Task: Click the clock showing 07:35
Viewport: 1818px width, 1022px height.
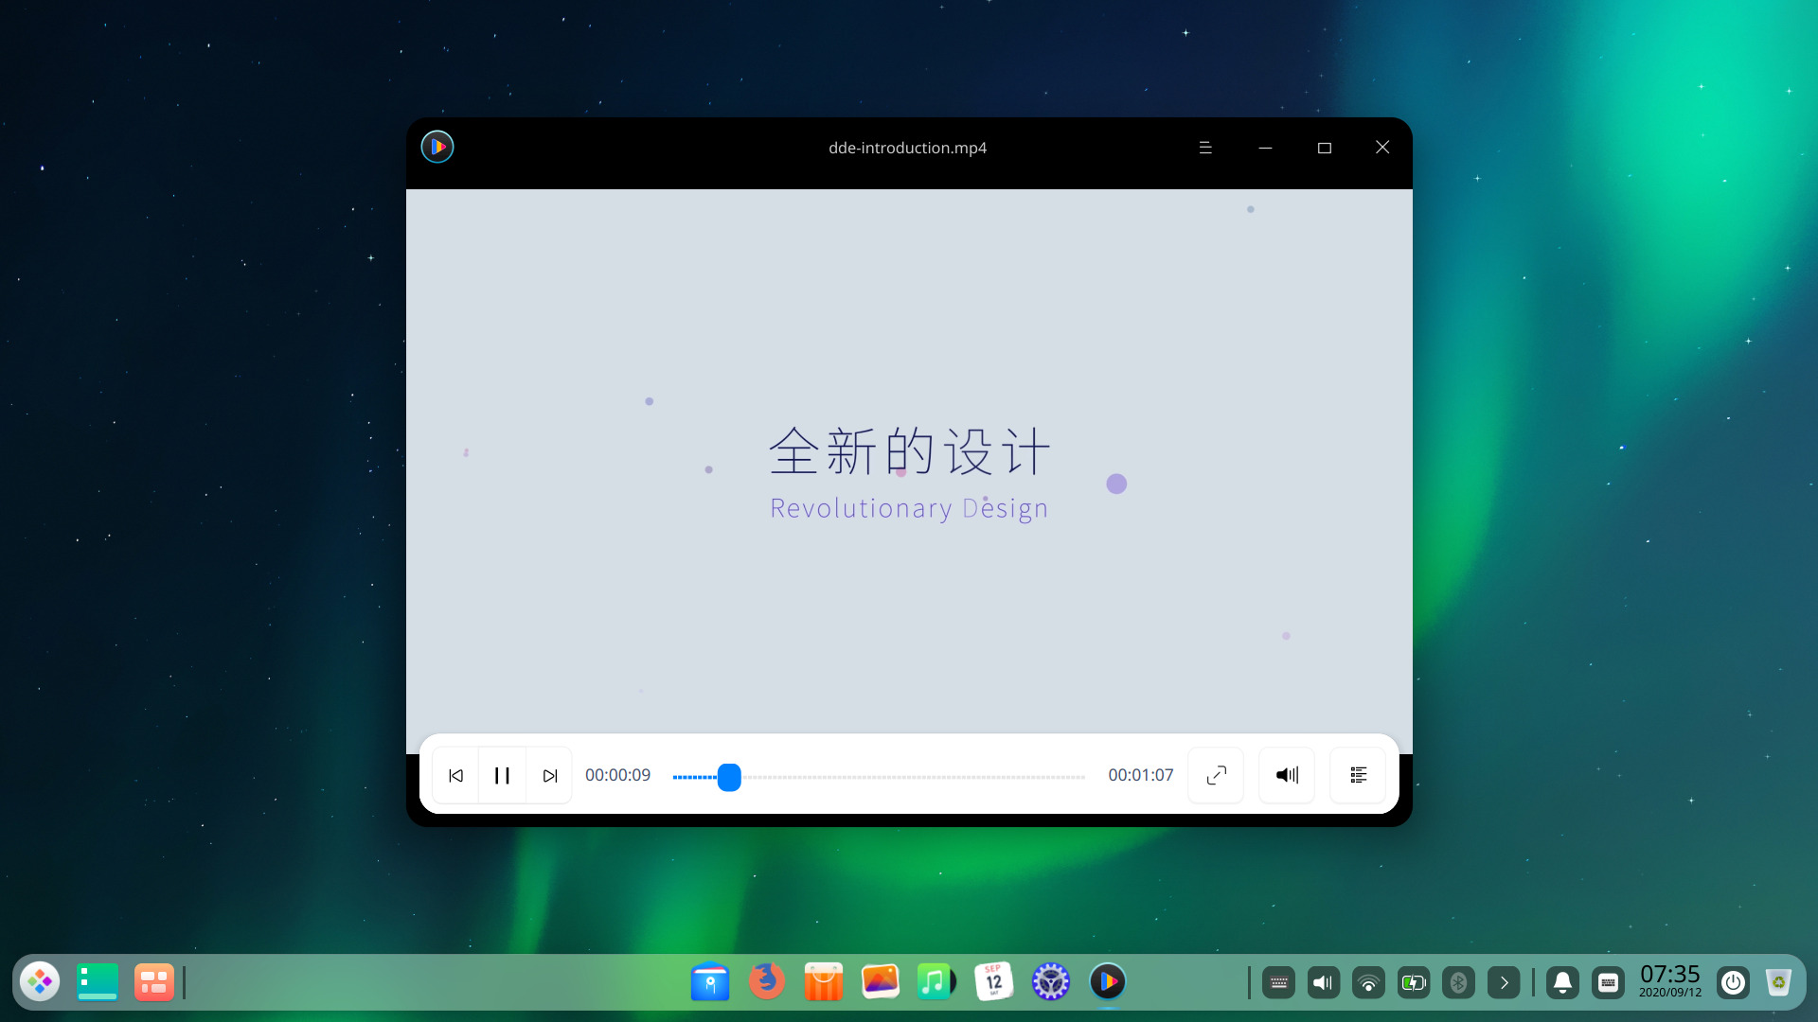Action: (x=1670, y=975)
